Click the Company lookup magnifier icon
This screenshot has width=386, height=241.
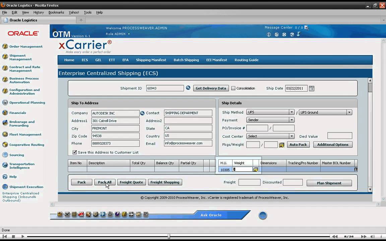pyautogui.click(x=142, y=113)
